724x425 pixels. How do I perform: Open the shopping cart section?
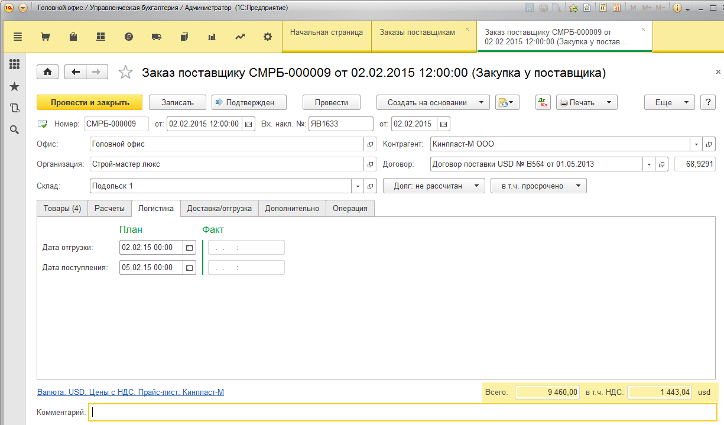[45, 37]
